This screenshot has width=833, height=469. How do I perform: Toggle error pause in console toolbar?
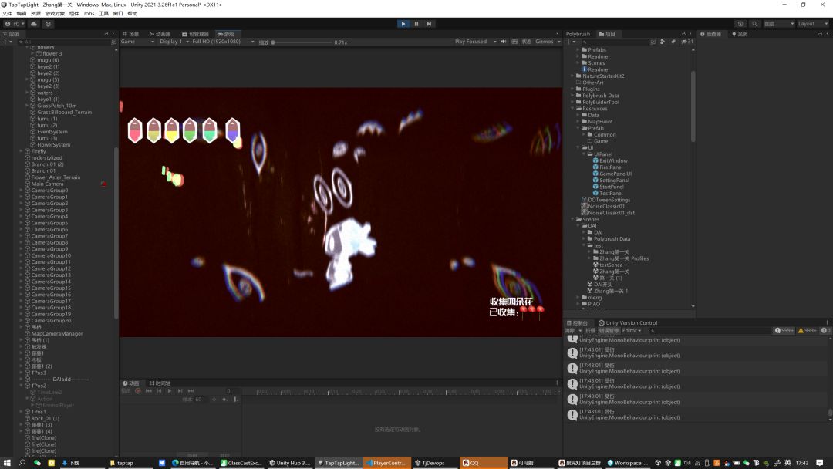point(609,330)
